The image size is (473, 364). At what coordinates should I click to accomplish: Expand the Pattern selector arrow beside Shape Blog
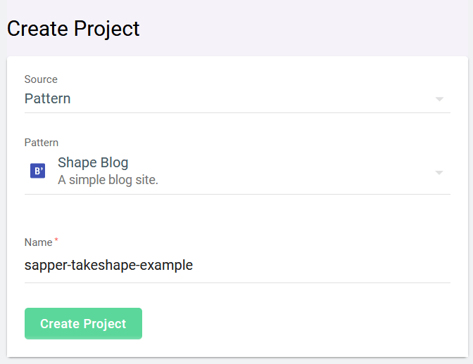pyautogui.click(x=439, y=173)
